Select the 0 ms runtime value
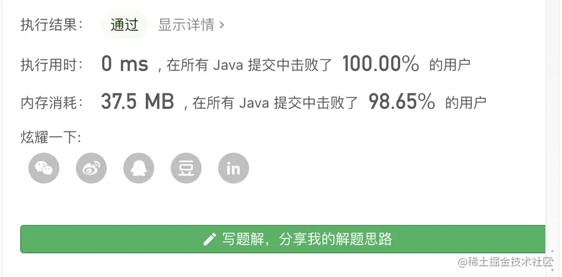 (x=124, y=64)
